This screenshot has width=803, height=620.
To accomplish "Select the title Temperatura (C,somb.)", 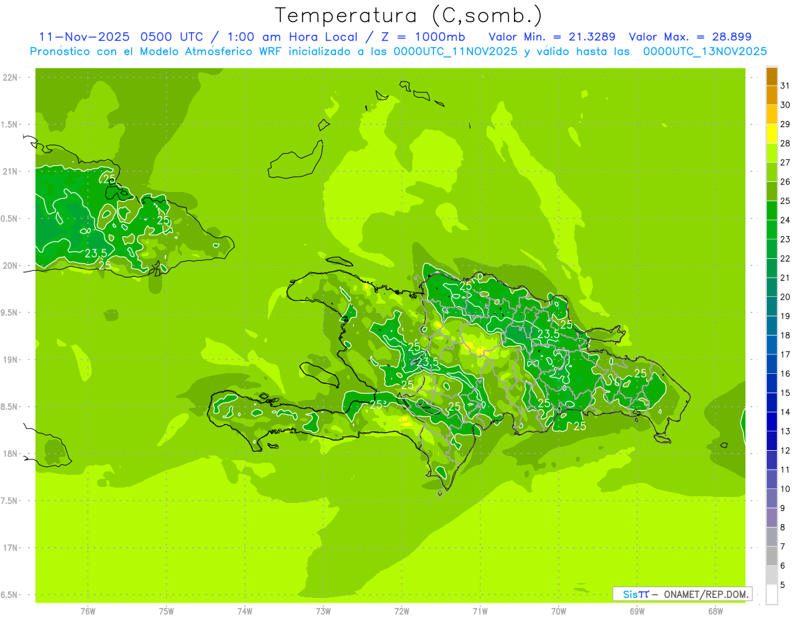I will (408, 15).
